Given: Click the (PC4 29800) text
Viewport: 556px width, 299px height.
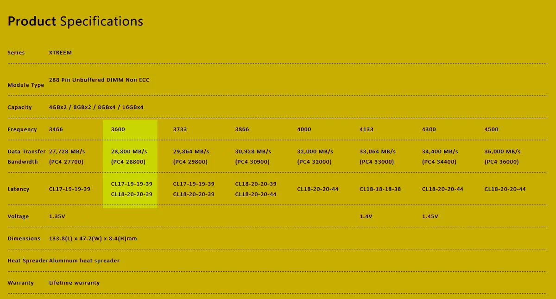Looking at the screenshot, I should point(190,162).
